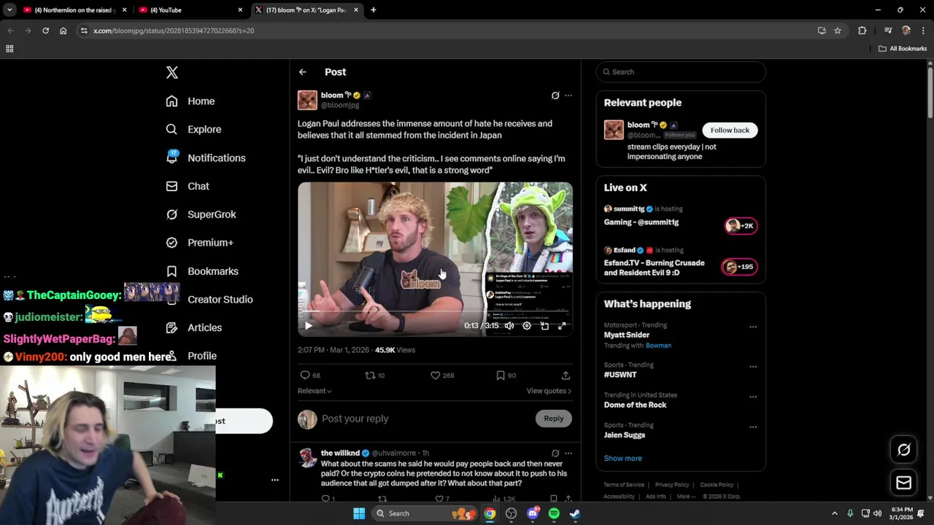Click the X logo in the sidebar

(x=172, y=72)
